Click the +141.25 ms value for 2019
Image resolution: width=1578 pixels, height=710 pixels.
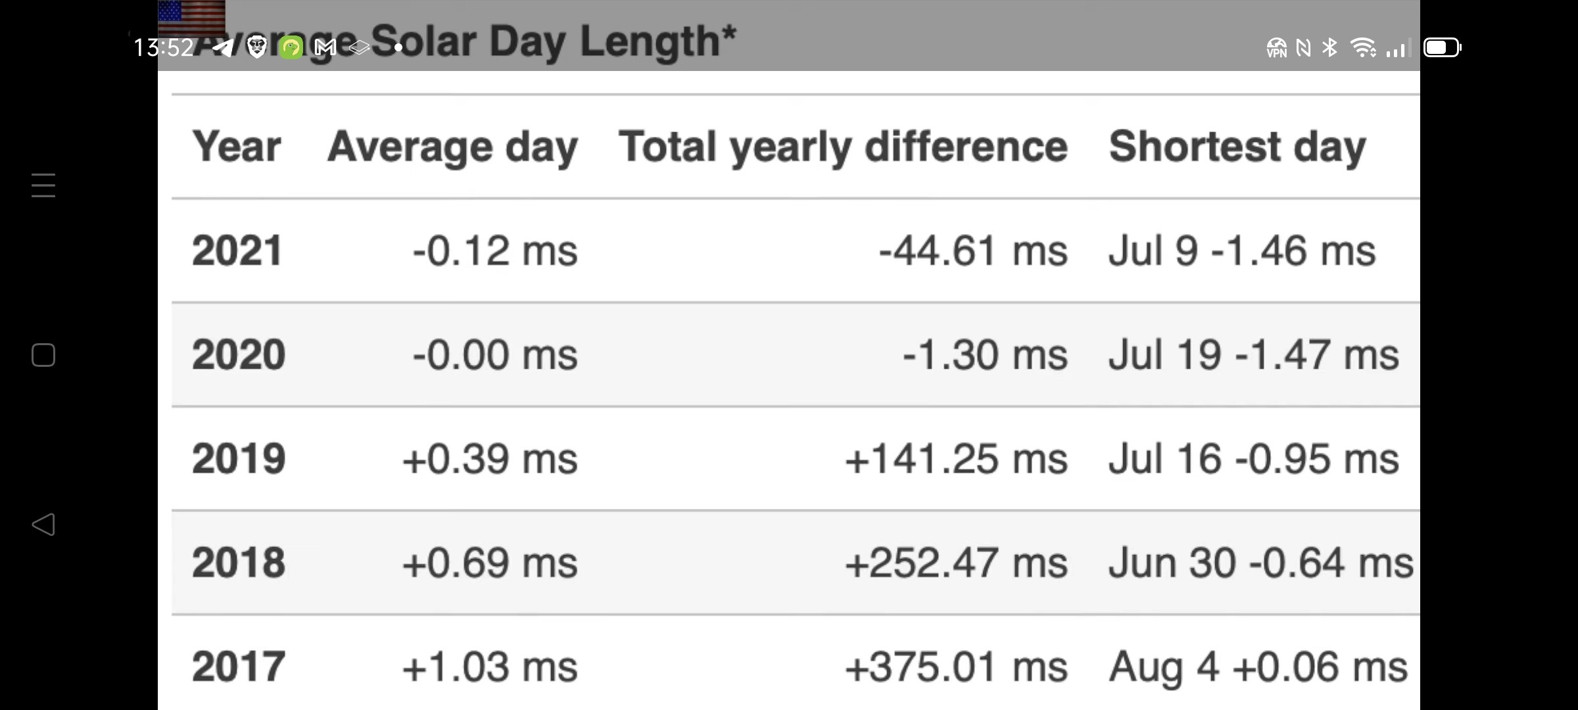pos(957,459)
